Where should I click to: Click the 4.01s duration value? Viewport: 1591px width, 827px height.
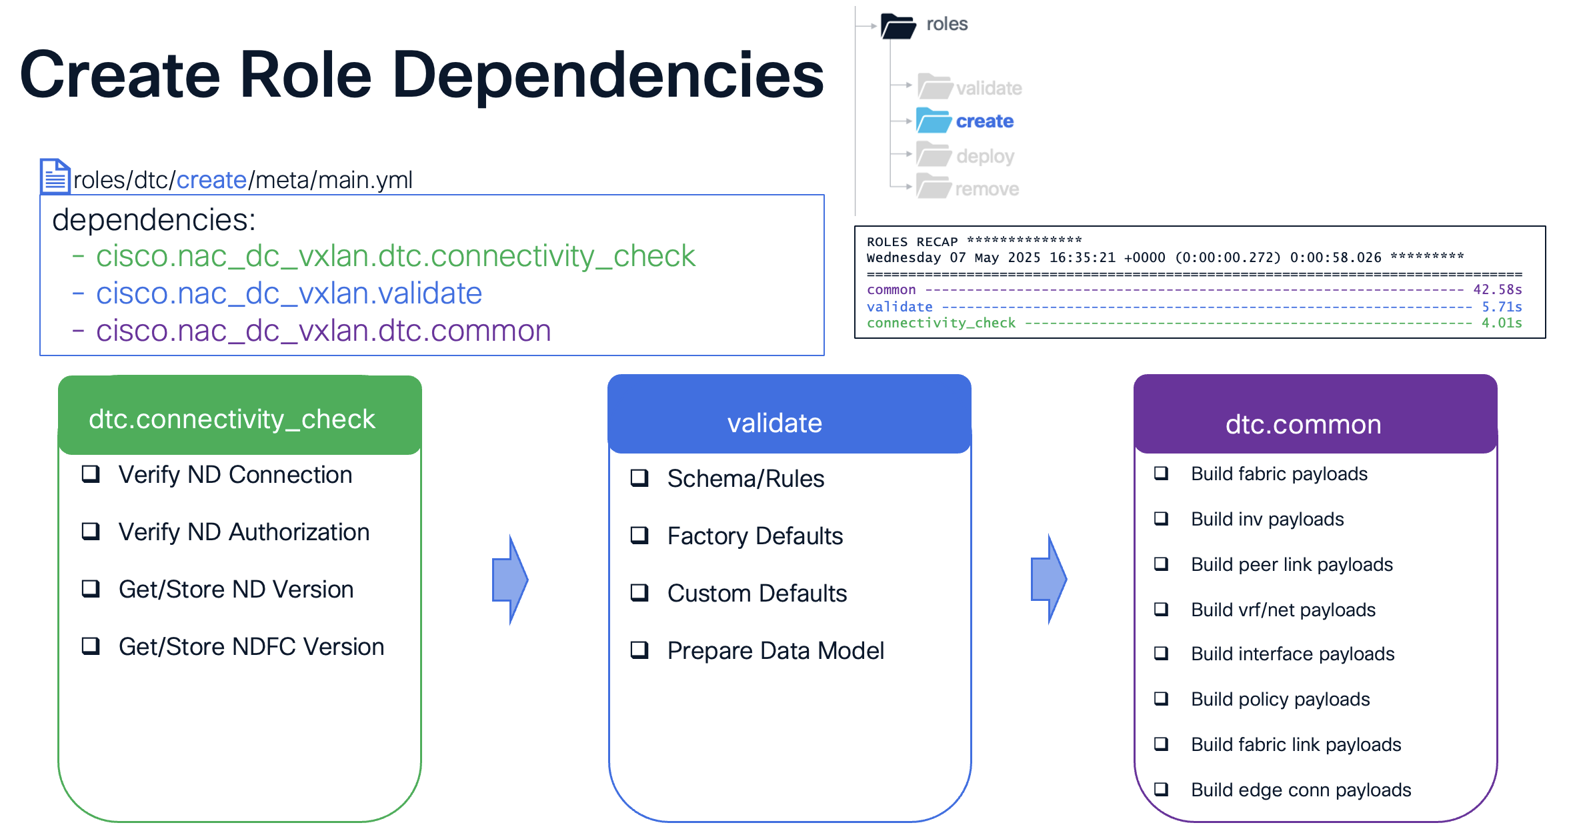[1502, 323]
